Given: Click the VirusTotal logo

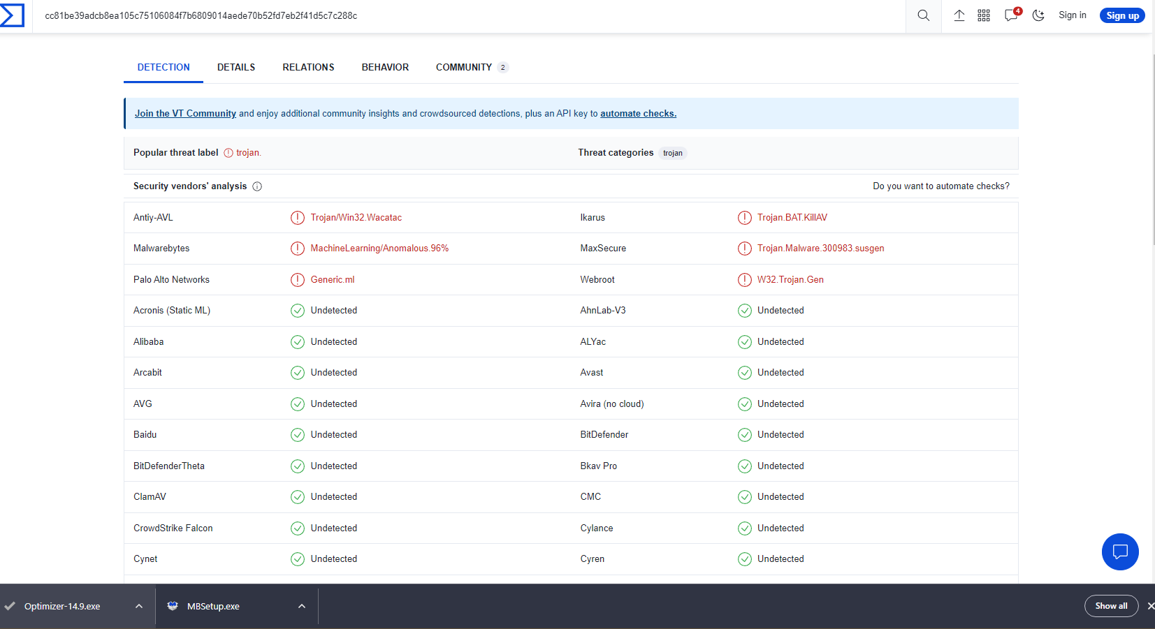Looking at the screenshot, I should [x=13, y=15].
